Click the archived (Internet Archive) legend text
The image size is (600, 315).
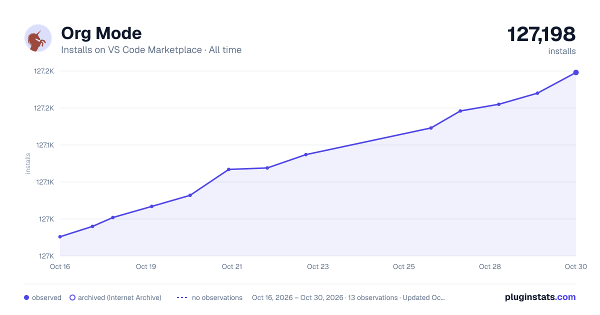tap(119, 297)
